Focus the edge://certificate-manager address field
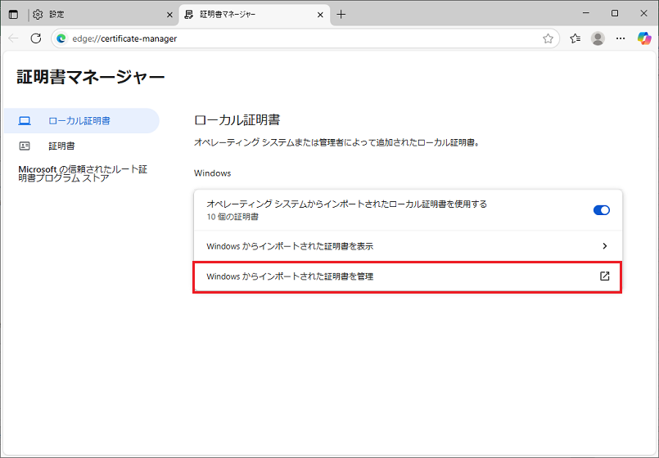659x458 pixels. (305, 38)
